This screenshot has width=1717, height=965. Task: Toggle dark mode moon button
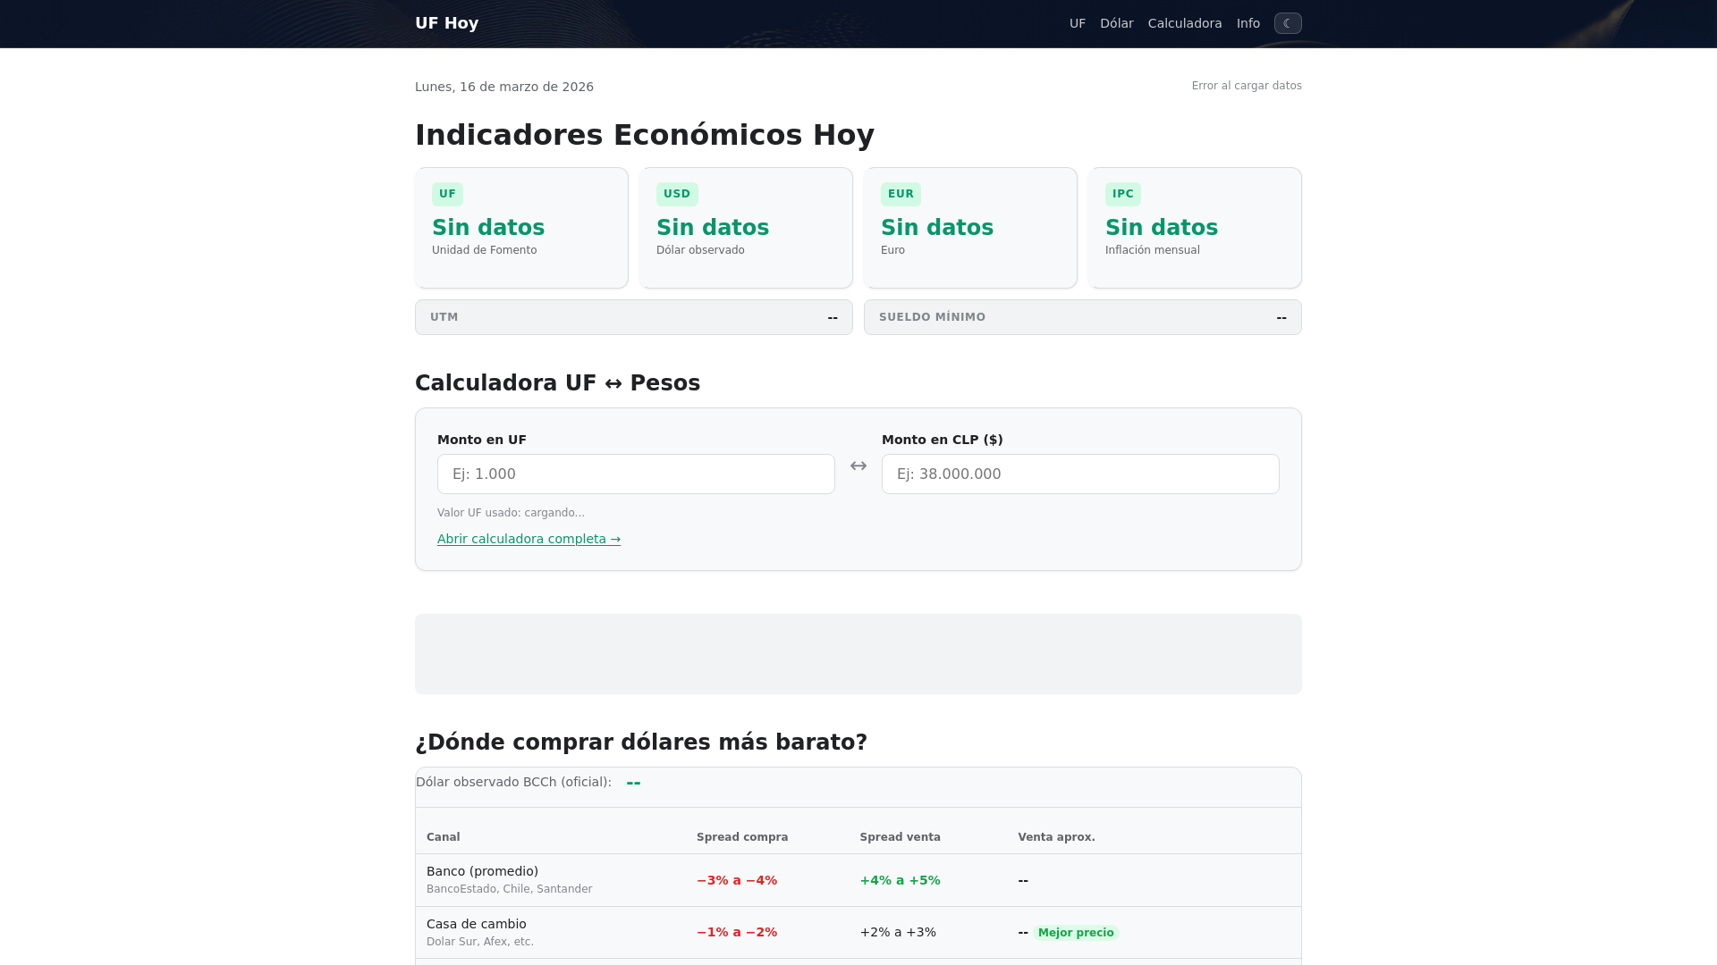(x=1288, y=23)
